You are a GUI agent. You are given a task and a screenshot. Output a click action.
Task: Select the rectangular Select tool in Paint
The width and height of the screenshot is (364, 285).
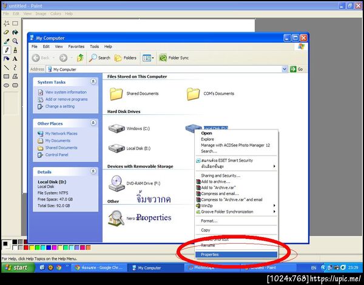[x=15, y=23]
